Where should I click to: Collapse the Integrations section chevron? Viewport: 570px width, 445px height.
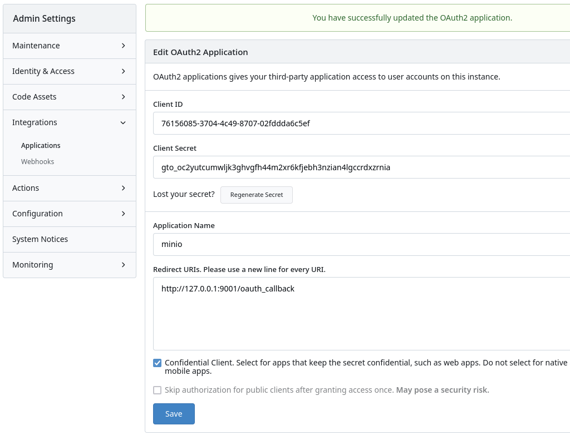point(123,122)
